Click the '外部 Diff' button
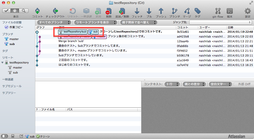The width and height of the screenshot is (254, 139). 244,84
